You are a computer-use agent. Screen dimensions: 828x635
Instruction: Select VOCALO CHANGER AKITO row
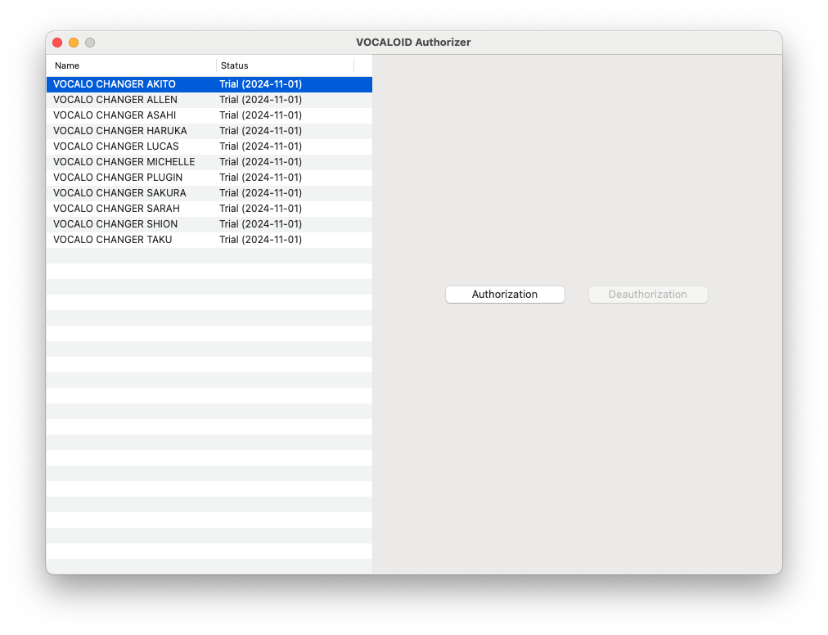pos(209,84)
